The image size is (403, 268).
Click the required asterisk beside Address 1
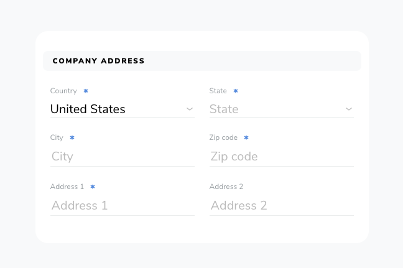(x=93, y=187)
